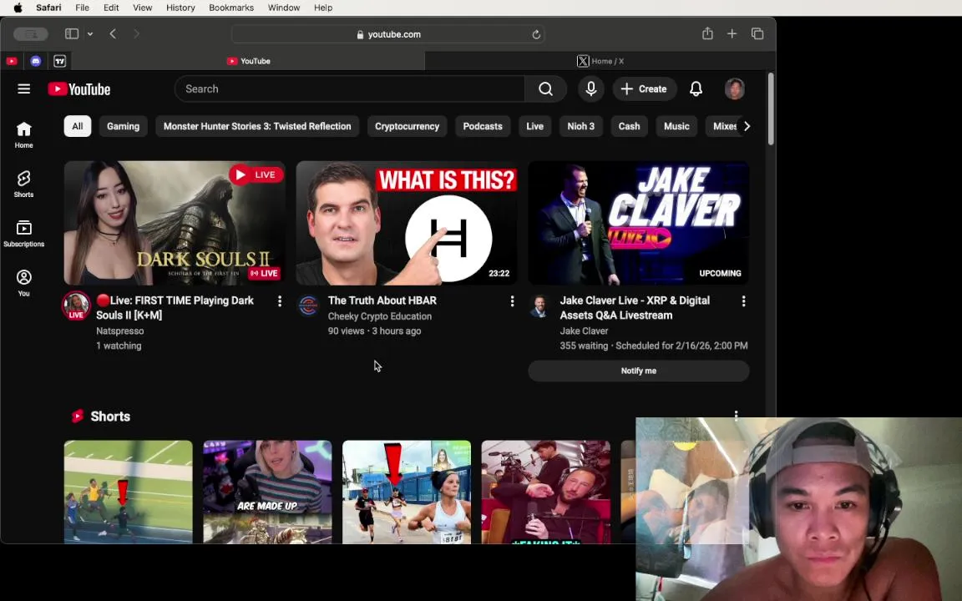The height and width of the screenshot is (601, 962).
Task: Click Notify me for Jake Claver stream
Action: [x=639, y=371]
